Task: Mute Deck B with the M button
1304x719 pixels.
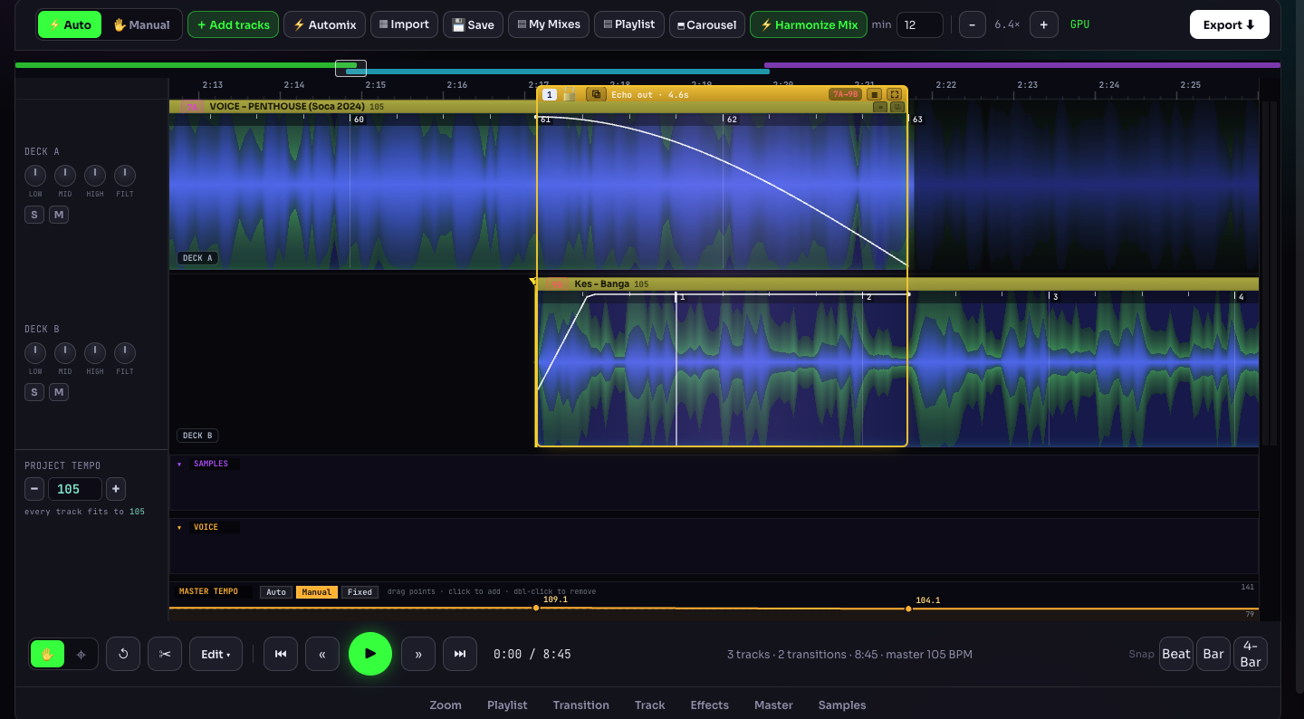Action: pyautogui.click(x=59, y=392)
